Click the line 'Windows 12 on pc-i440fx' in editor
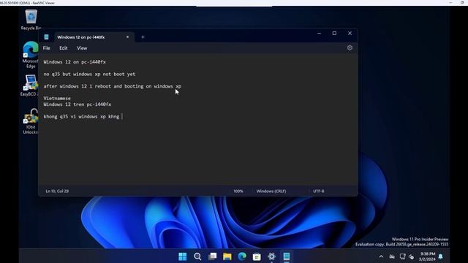Image resolution: width=468 pixels, height=263 pixels. coord(75,62)
